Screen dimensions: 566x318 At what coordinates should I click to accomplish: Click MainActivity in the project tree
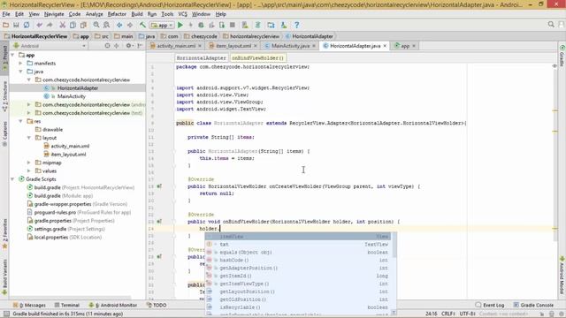(x=72, y=96)
